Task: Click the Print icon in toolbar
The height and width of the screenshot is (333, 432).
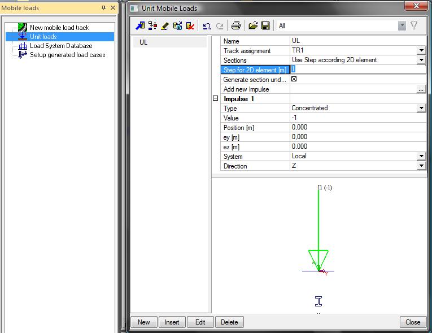Action: 236,26
